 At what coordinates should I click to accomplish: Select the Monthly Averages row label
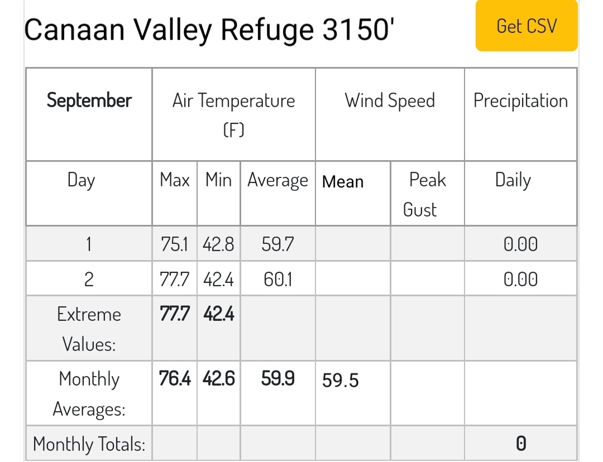coord(89,393)
